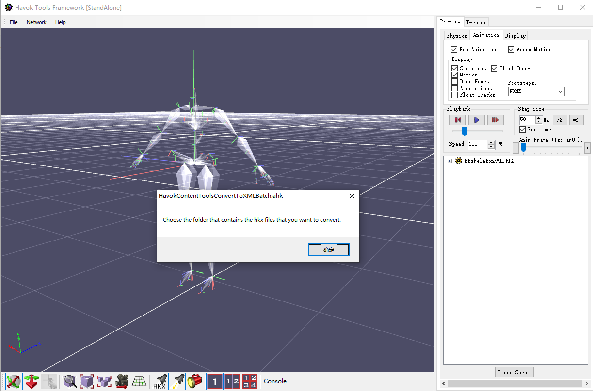Uncheck the Motion display checkbox
593x391 pixels.
454,75
